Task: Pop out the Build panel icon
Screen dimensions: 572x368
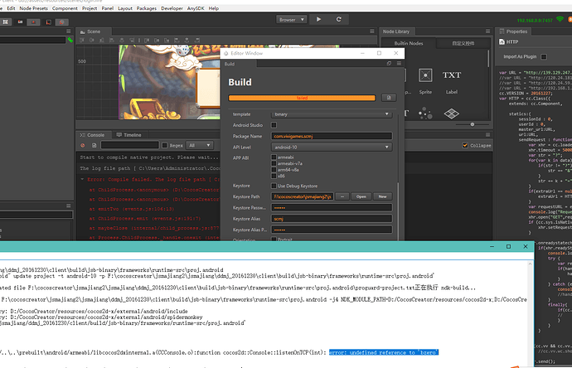Action: tap(390, 64)
